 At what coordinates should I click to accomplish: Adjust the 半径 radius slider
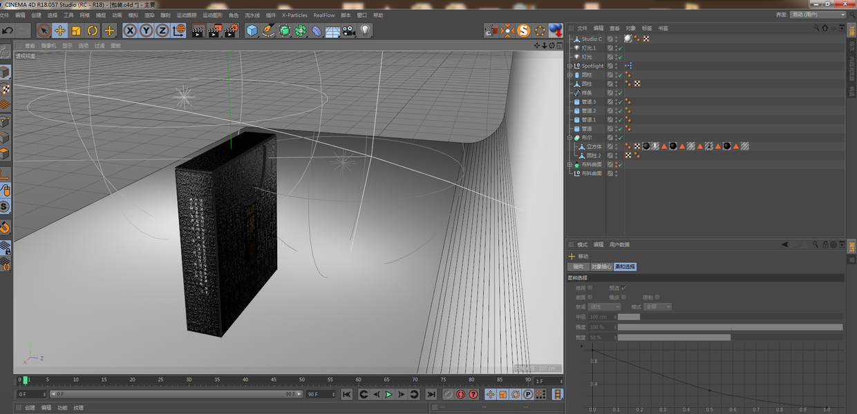pyautogui.click(x=730, y=317)
